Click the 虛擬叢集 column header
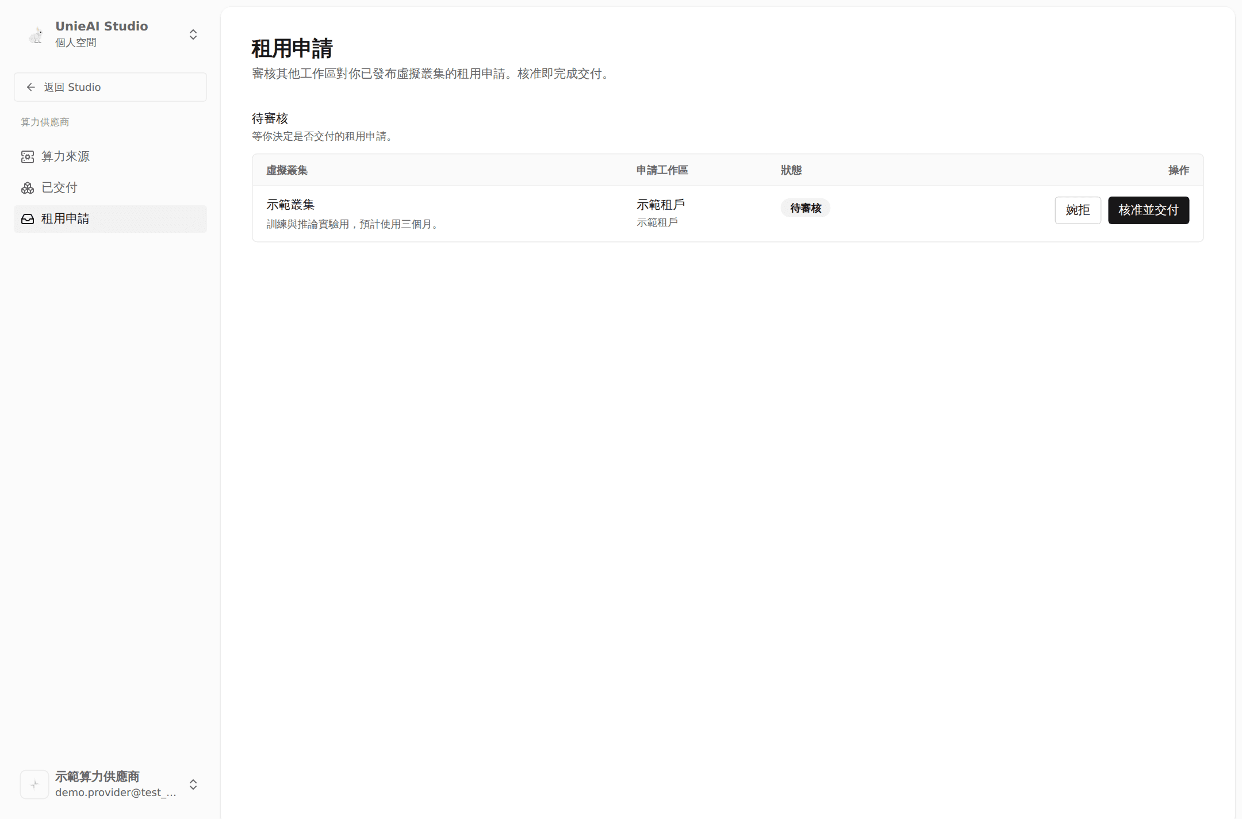 coord(287,170)
